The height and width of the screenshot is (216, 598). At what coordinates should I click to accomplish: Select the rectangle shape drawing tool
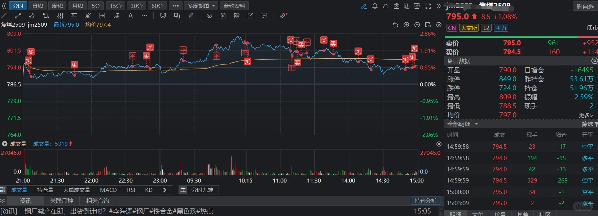coord(46,16)
